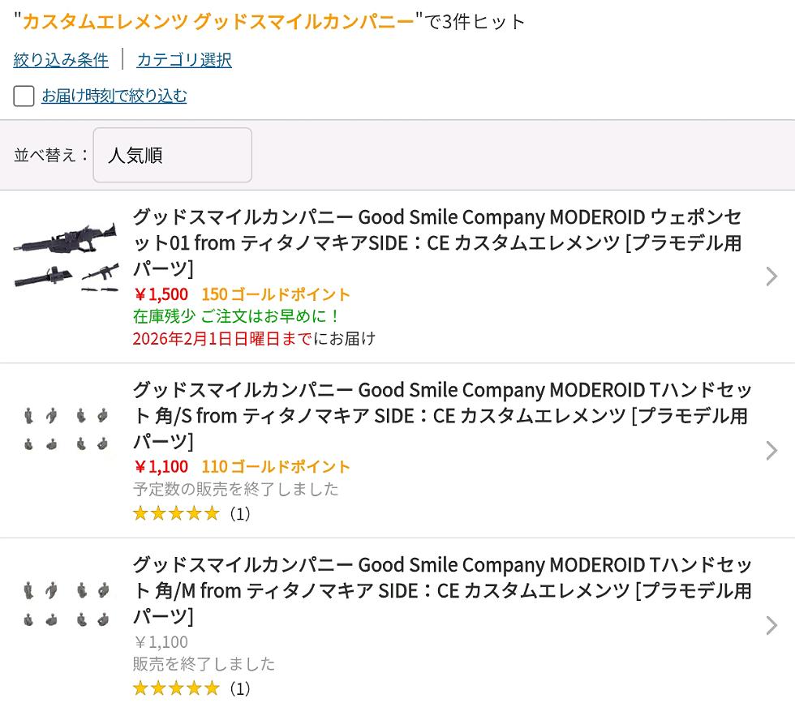Enable the お届け時刻で絞り込む checkbox
This screenshot has height=720, width=795.
[24, 96]
